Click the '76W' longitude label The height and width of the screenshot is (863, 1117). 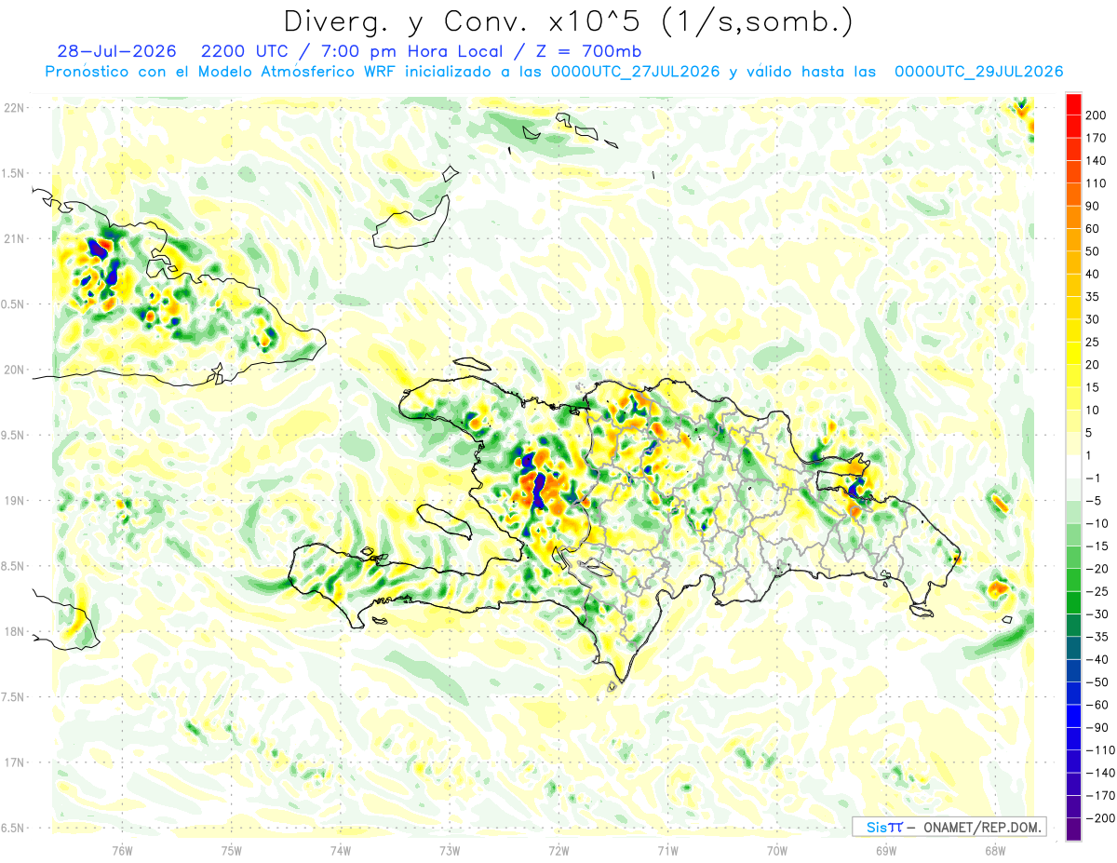click(122, 851)
